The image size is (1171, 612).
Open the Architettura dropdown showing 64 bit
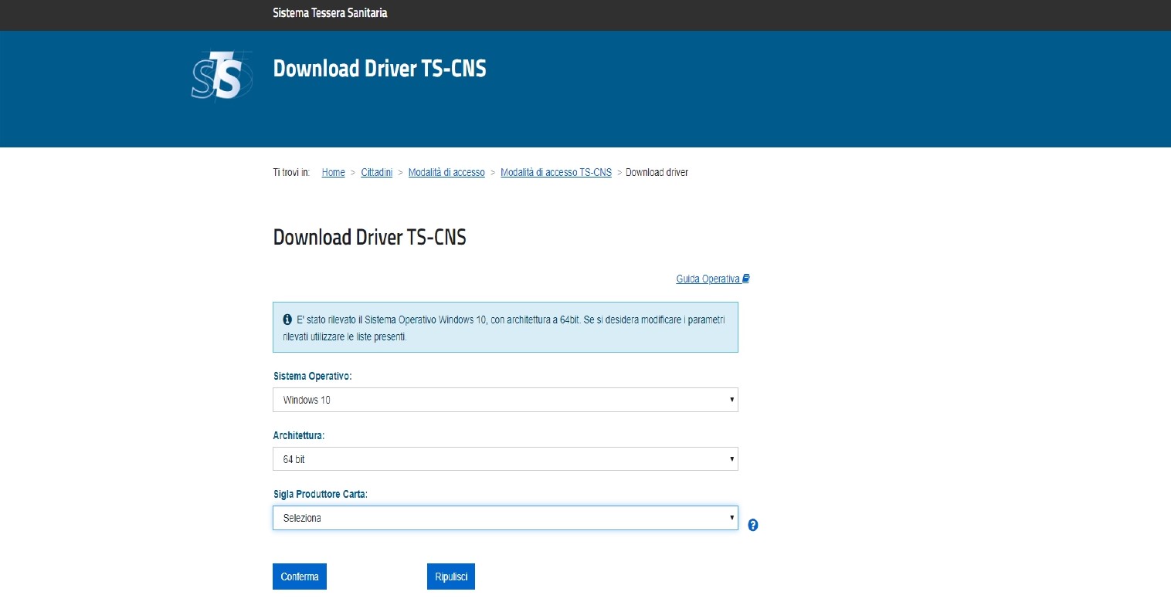coord(505,459)
